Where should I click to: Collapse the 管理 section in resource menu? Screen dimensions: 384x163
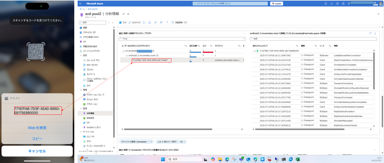pyautogui.click(x=81, y=90)
